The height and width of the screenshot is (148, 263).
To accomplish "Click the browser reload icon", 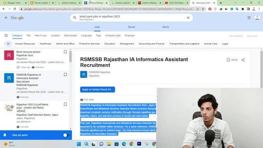I will point(15,9).
